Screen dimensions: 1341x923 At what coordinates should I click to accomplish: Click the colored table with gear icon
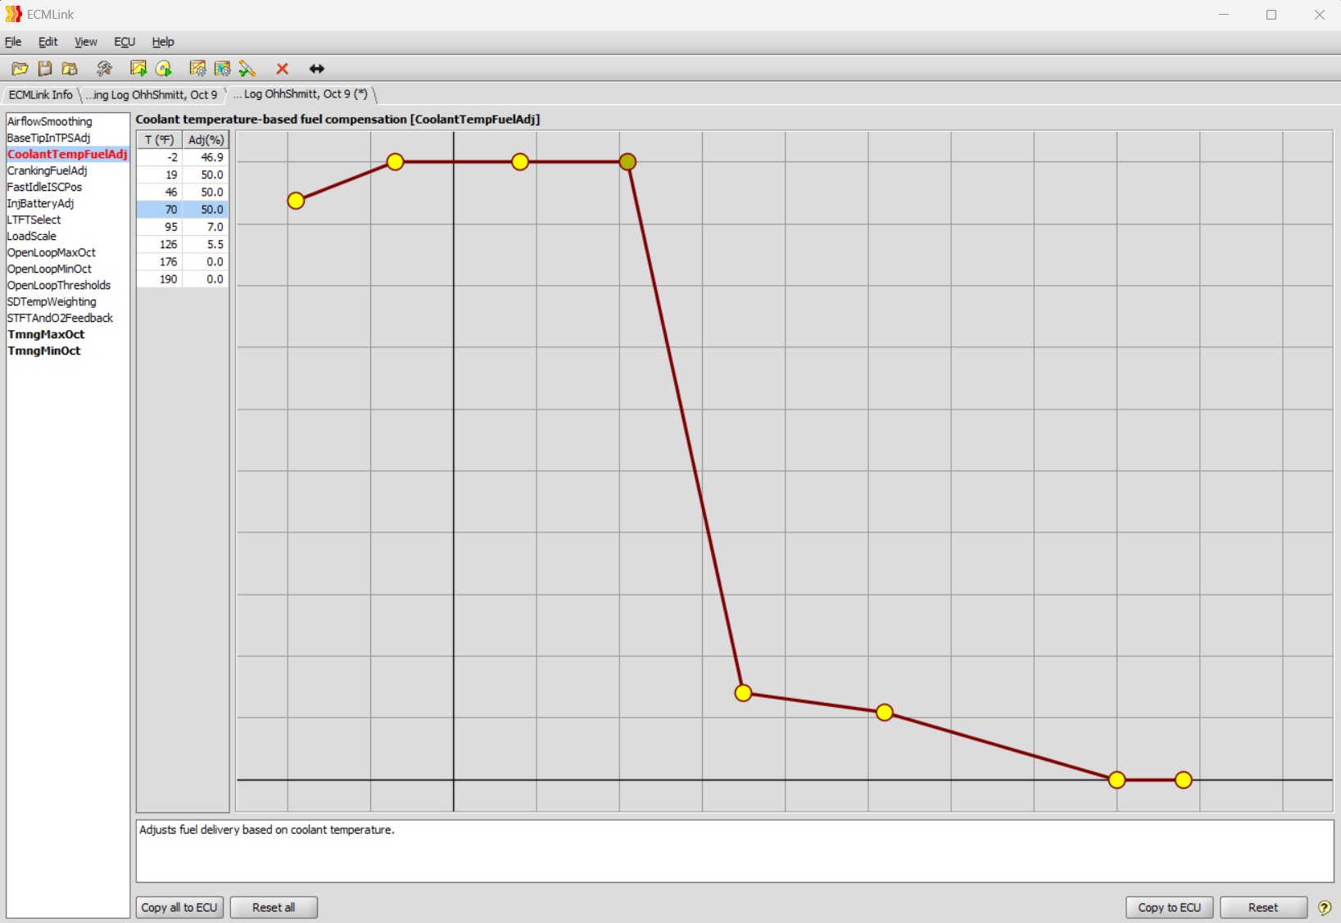point(222,69)
